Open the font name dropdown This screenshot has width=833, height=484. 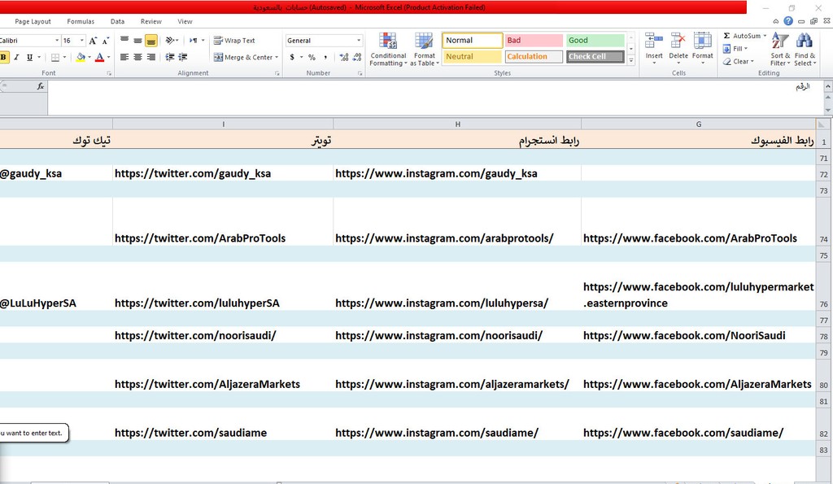[57, 41]
